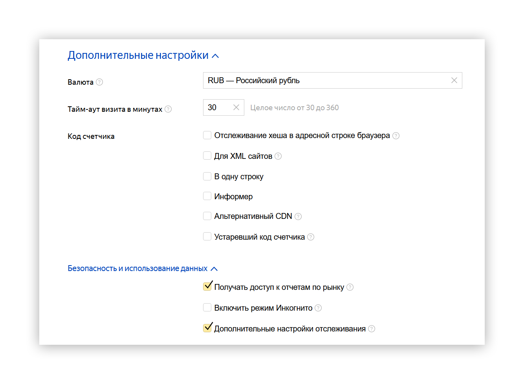
Task: Enable the Информер checkbox
Action: (x=207, y=196)
